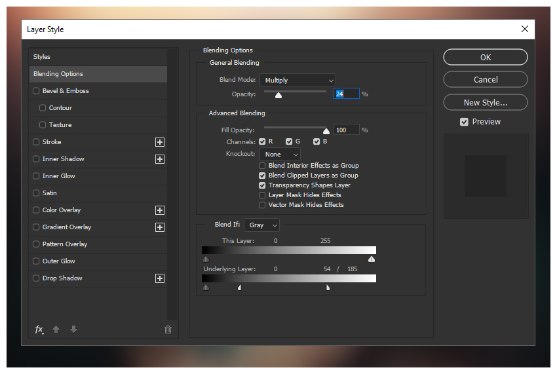Image resolution: width=557 pixels, height=374 pixels.
Task: Uncheck the R channel checkbox
Action: (262, 141)
